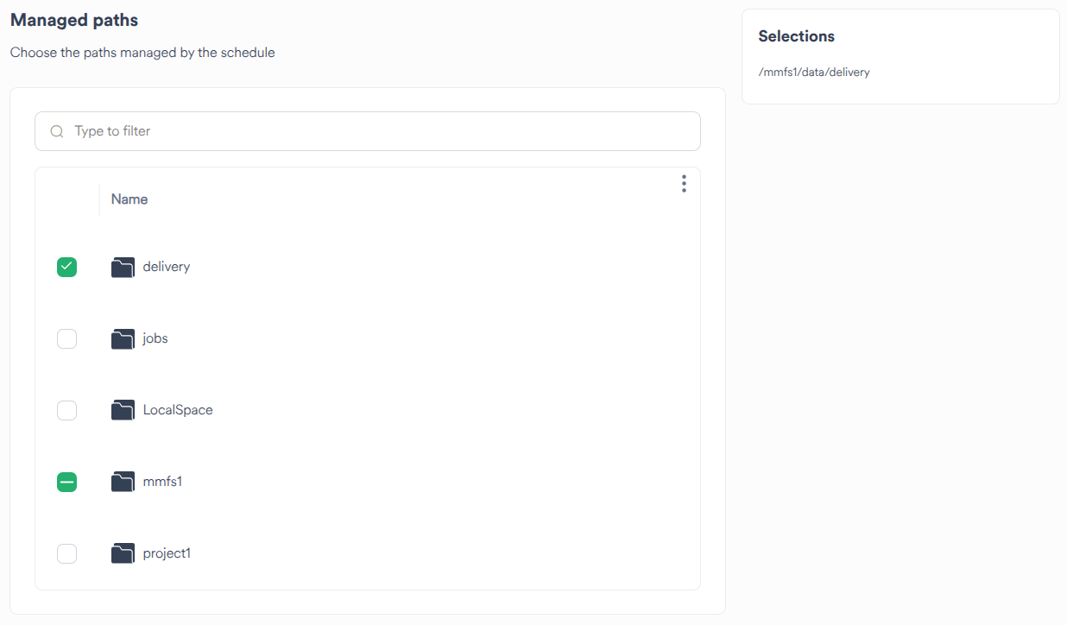The width and height of the screenshot is (1067, 625).
Task: Click the partially selected mmfs1 checkbox
Action: (x=66, y=482)
